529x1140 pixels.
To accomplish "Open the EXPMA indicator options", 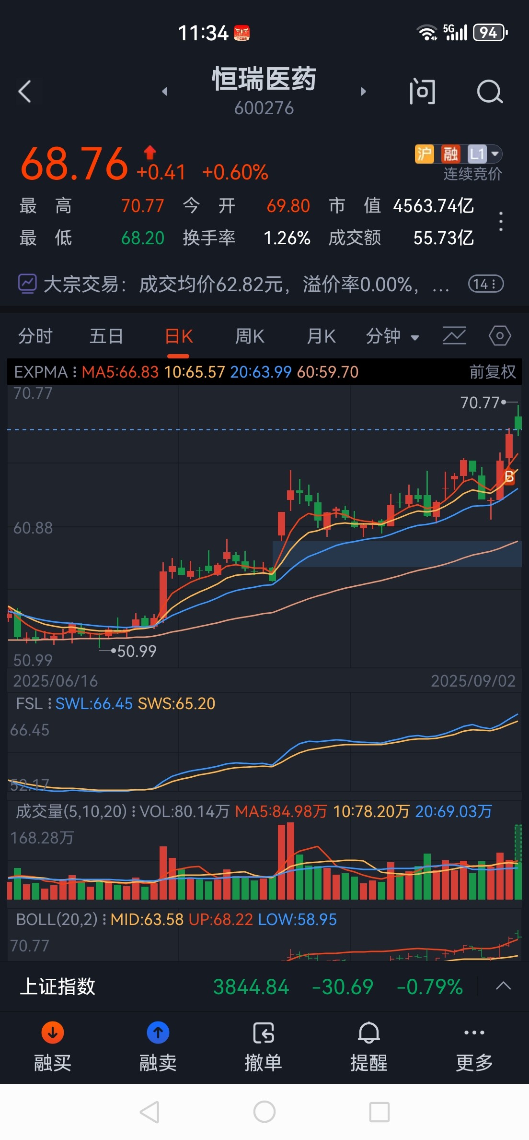I will point(46,372).
